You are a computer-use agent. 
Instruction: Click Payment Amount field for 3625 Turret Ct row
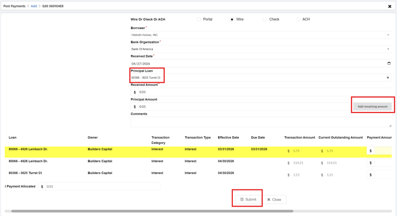point(383,175)
